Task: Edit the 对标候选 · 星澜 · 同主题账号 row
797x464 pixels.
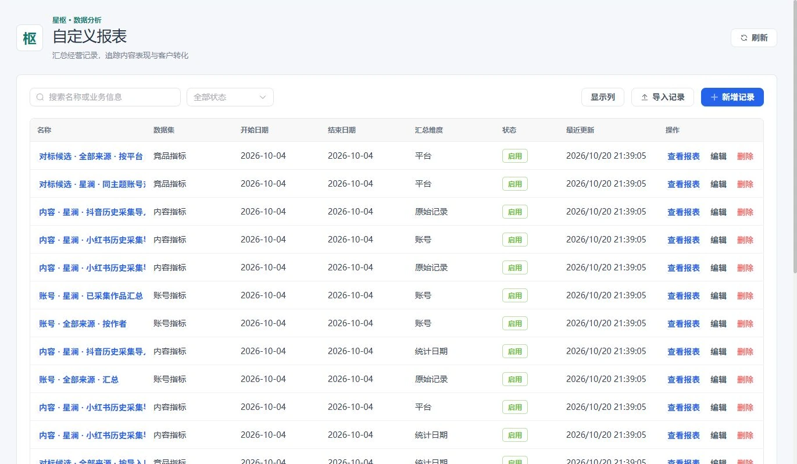Action: point(719,184)
